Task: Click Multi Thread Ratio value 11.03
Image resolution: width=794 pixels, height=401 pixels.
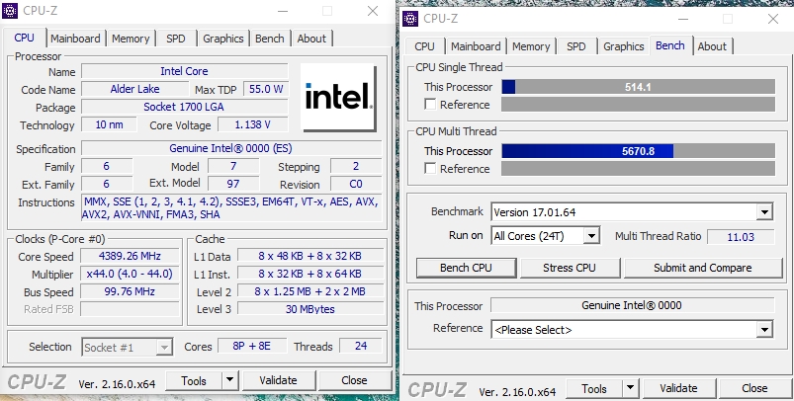Action: (741, 236)
